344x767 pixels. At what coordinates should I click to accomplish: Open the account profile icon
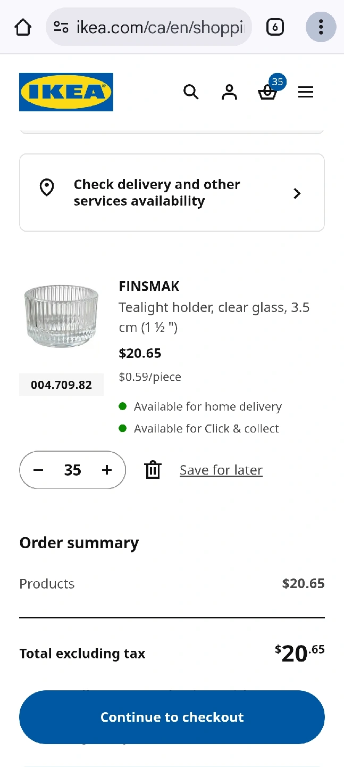tap(229, 92)
